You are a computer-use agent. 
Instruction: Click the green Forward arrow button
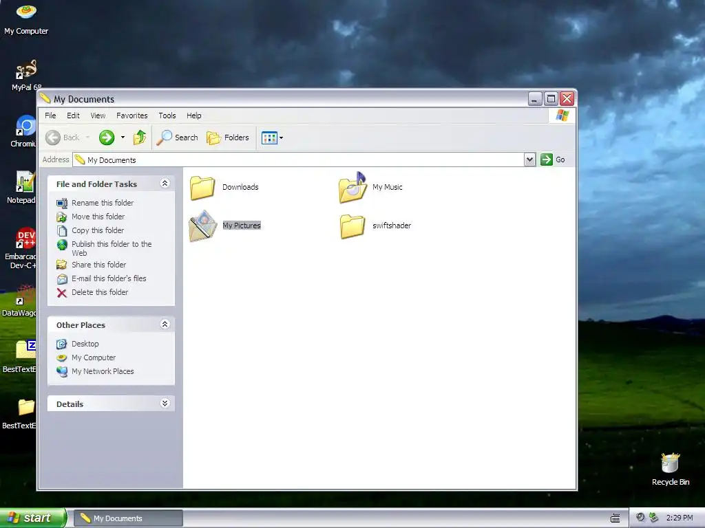click(x=107, y=137)
